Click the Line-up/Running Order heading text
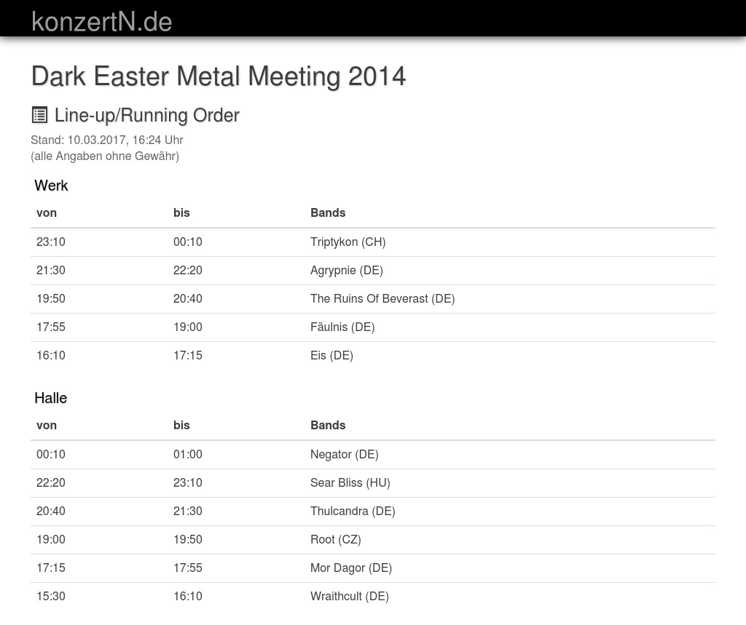Viewport: 746px width, 625px height. point(146,116)
